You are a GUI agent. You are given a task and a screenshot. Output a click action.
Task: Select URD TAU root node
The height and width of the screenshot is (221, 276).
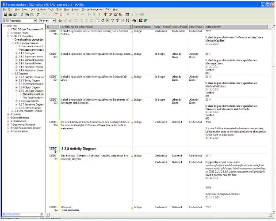[11, 26]
